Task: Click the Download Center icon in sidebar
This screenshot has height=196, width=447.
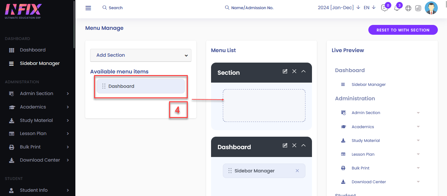Action: [12, 160]
